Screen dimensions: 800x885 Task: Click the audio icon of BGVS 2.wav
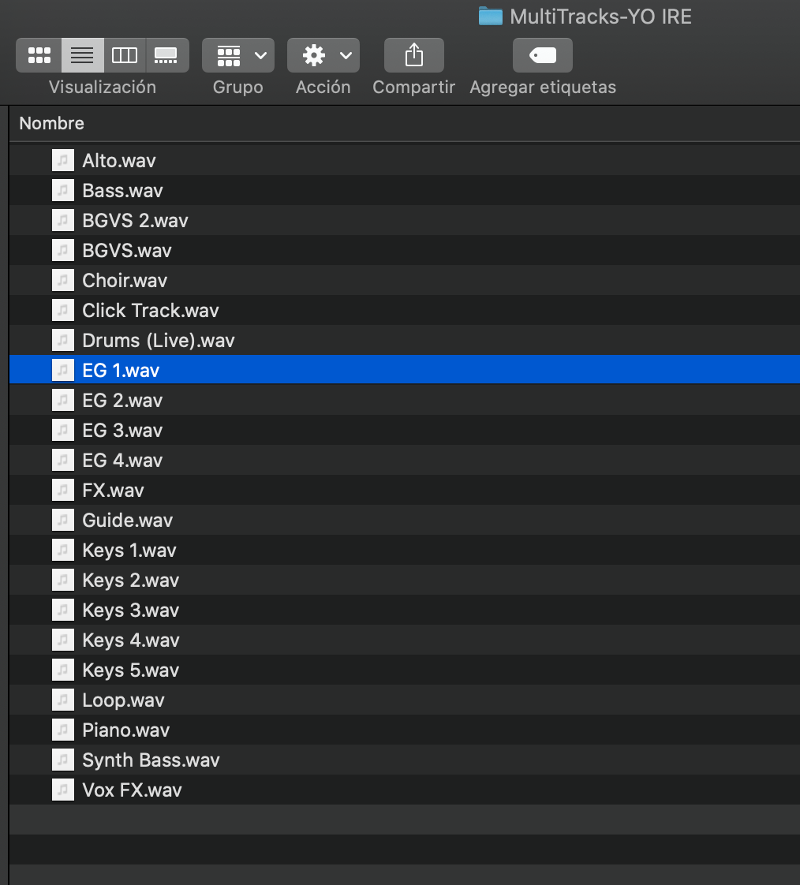(63, 220)
